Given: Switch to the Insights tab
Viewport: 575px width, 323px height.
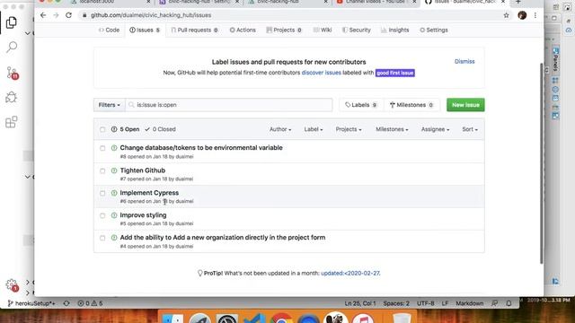Looking at the screenshot, I should pyautogui.click(x=394, y=30).
